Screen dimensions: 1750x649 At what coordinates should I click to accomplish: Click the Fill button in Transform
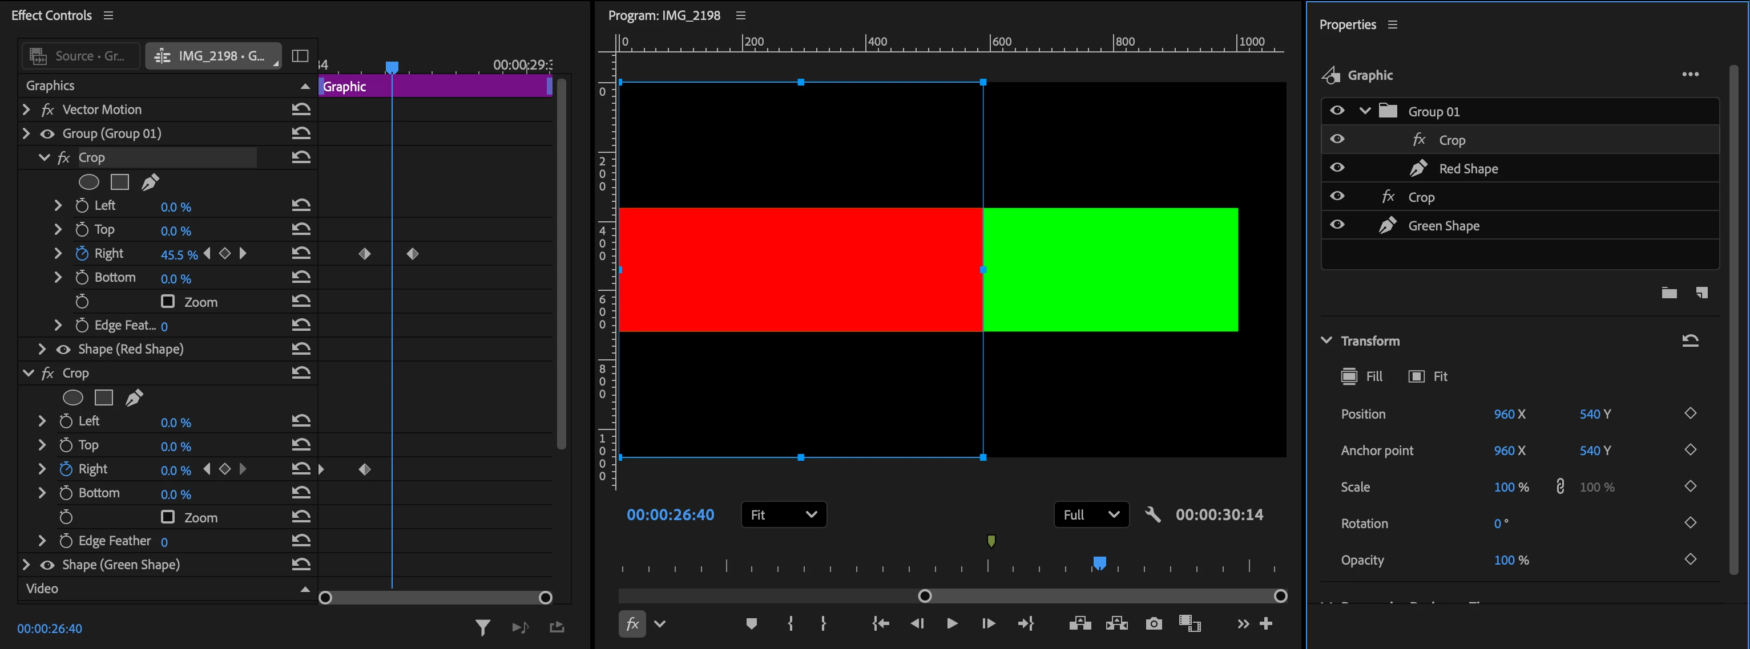tap(1361, 376)
